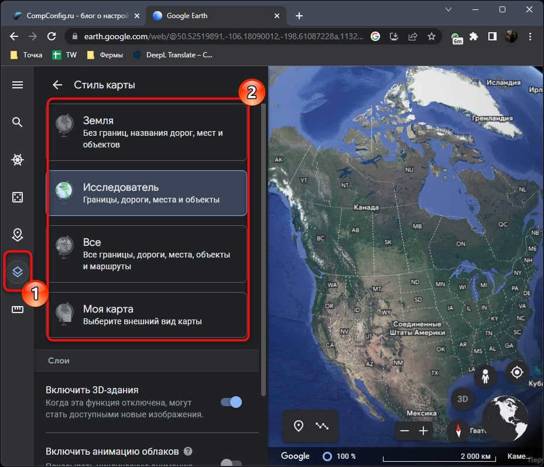Add a placemark on the map
The height and width of the screenshot is (467, 544).
tap(299, 426)
